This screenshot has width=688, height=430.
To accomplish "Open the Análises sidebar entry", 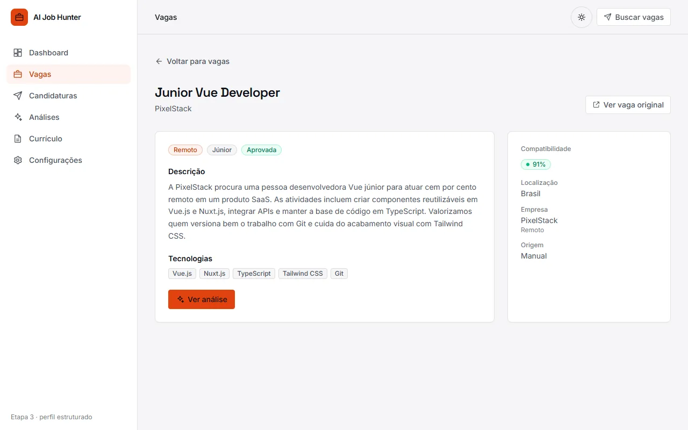I will pyautogui.click(x=68, y=117).
